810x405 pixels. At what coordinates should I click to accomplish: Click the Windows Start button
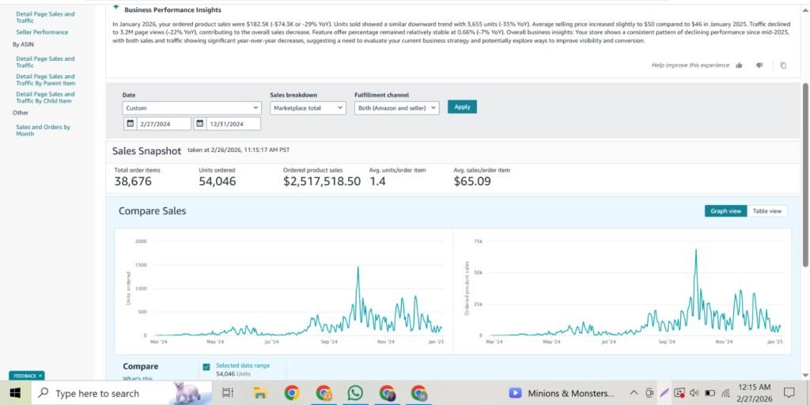click(15, 393)
